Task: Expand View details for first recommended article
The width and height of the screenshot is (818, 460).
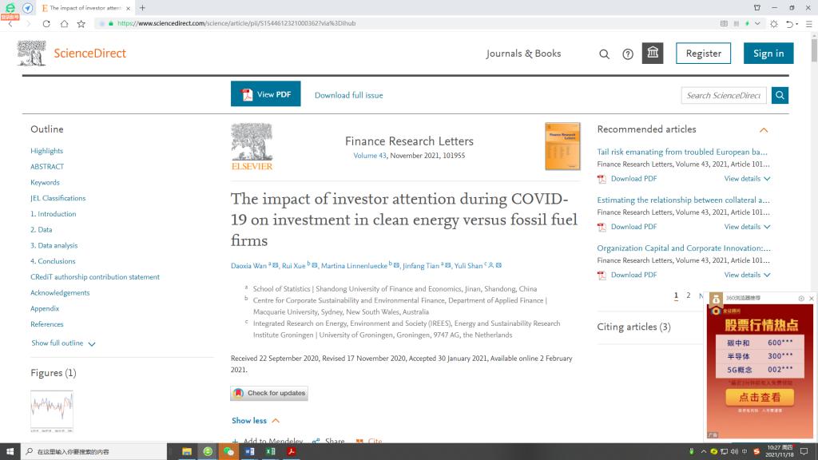Action: 747,179
